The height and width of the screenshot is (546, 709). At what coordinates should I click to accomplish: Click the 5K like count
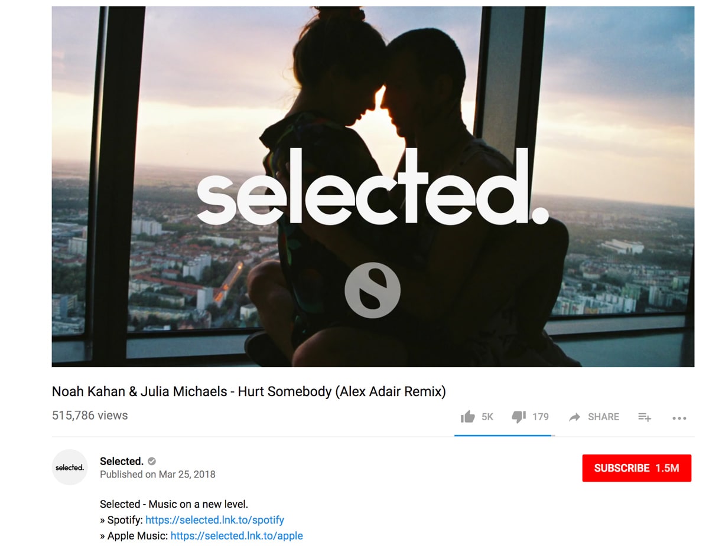pos(487,417)
